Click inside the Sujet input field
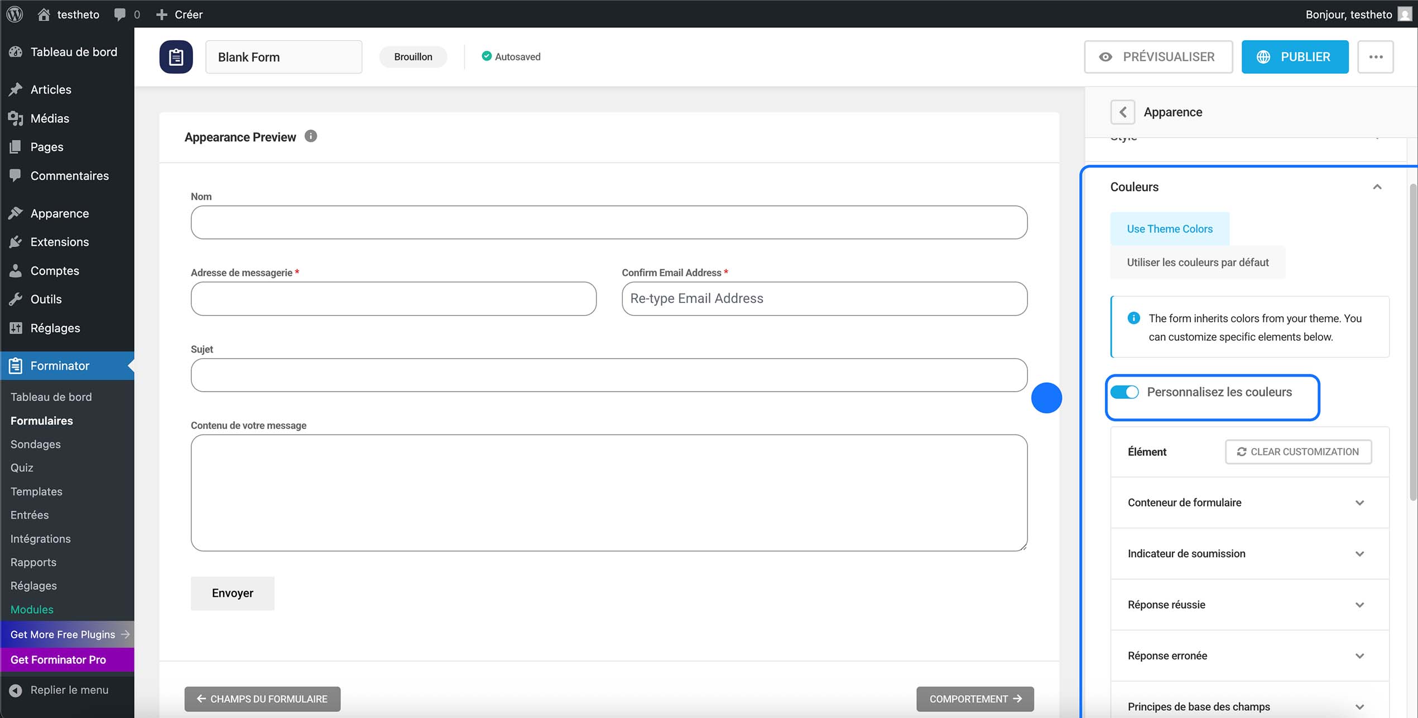The height and width of the screenshot is (718, 1418). [608, 374]
